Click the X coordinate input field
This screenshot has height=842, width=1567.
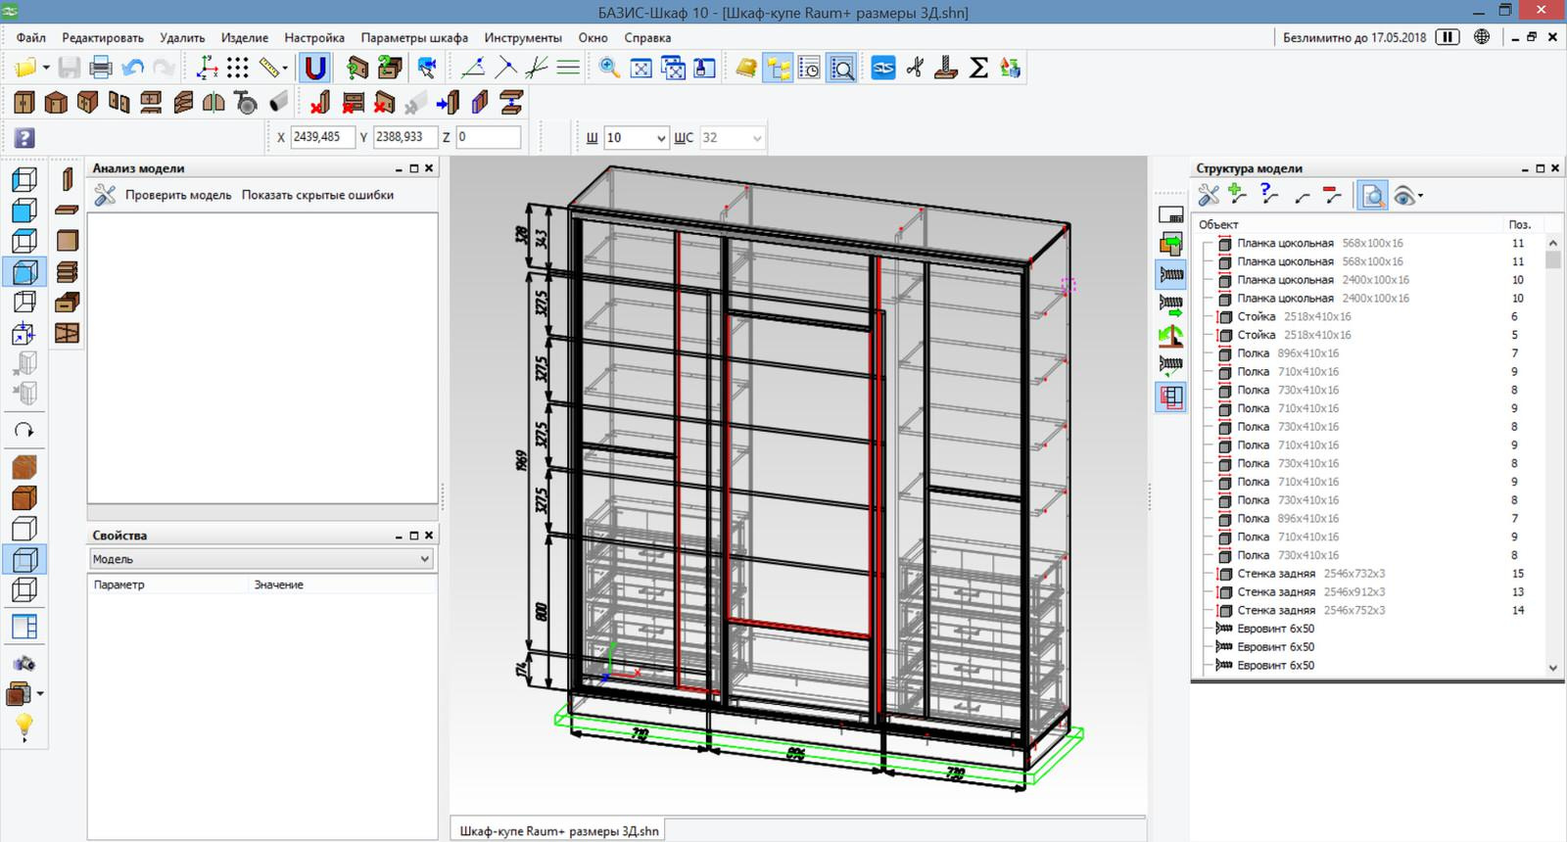coord(321,137)
